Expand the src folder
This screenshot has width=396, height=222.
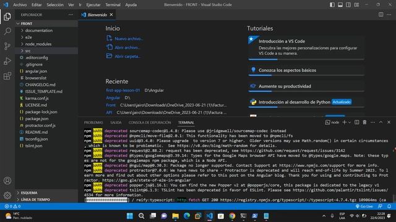46,51
